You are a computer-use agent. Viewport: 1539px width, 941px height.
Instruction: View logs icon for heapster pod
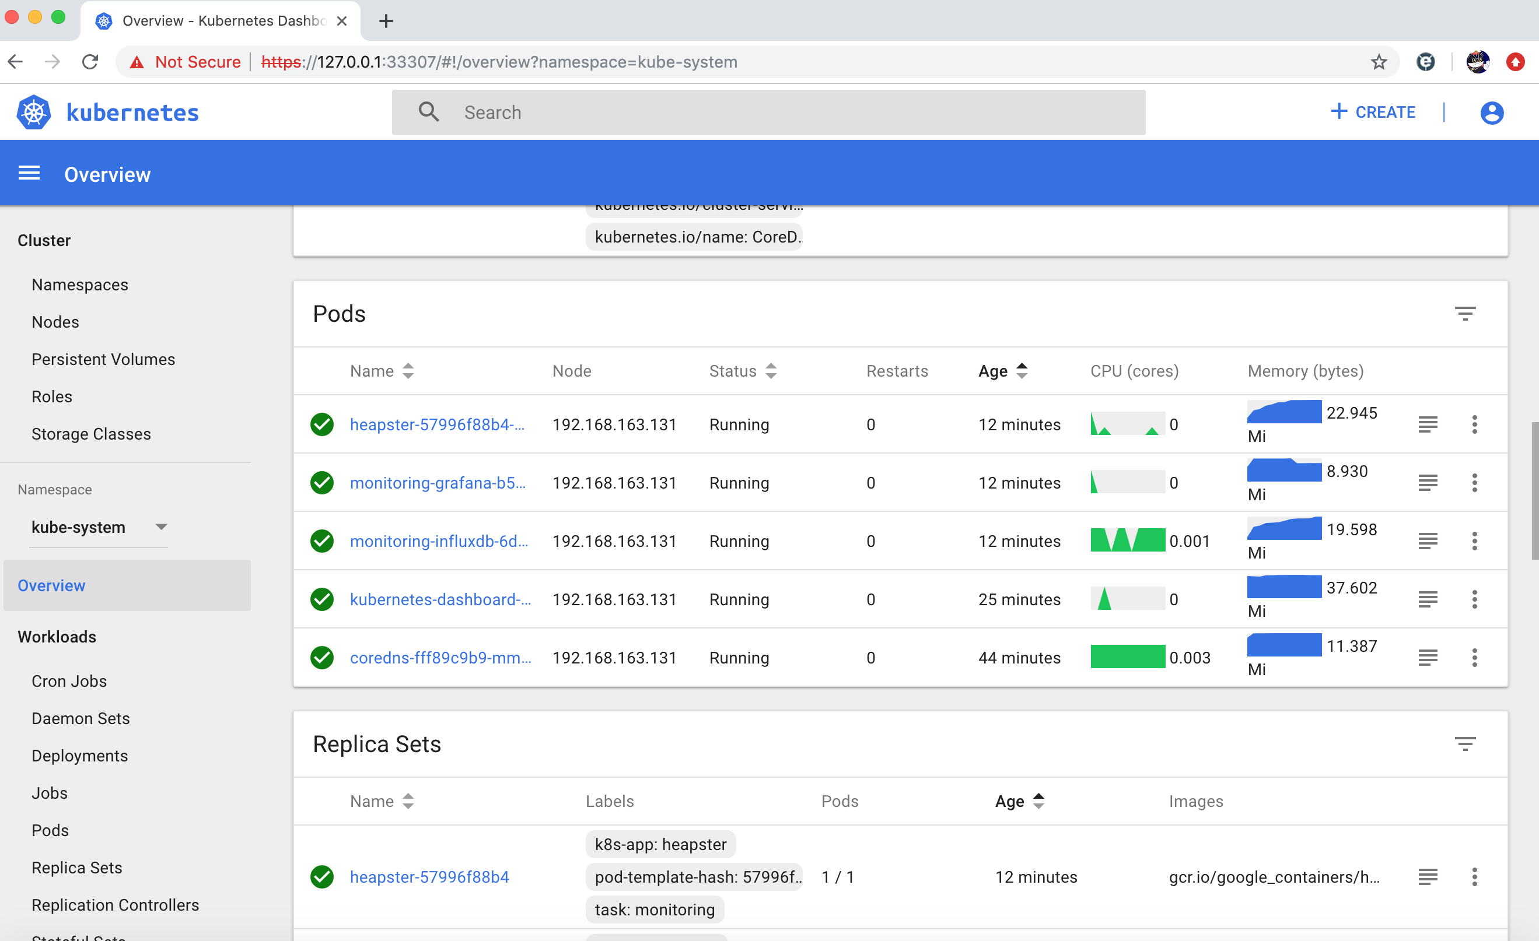click(1427, 424)
